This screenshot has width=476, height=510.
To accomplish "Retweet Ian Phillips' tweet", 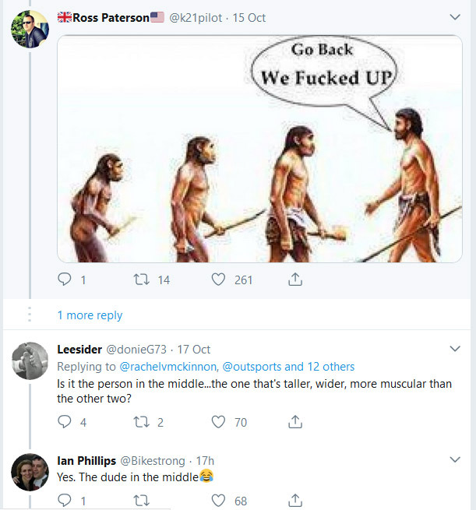I will point(141,501).
